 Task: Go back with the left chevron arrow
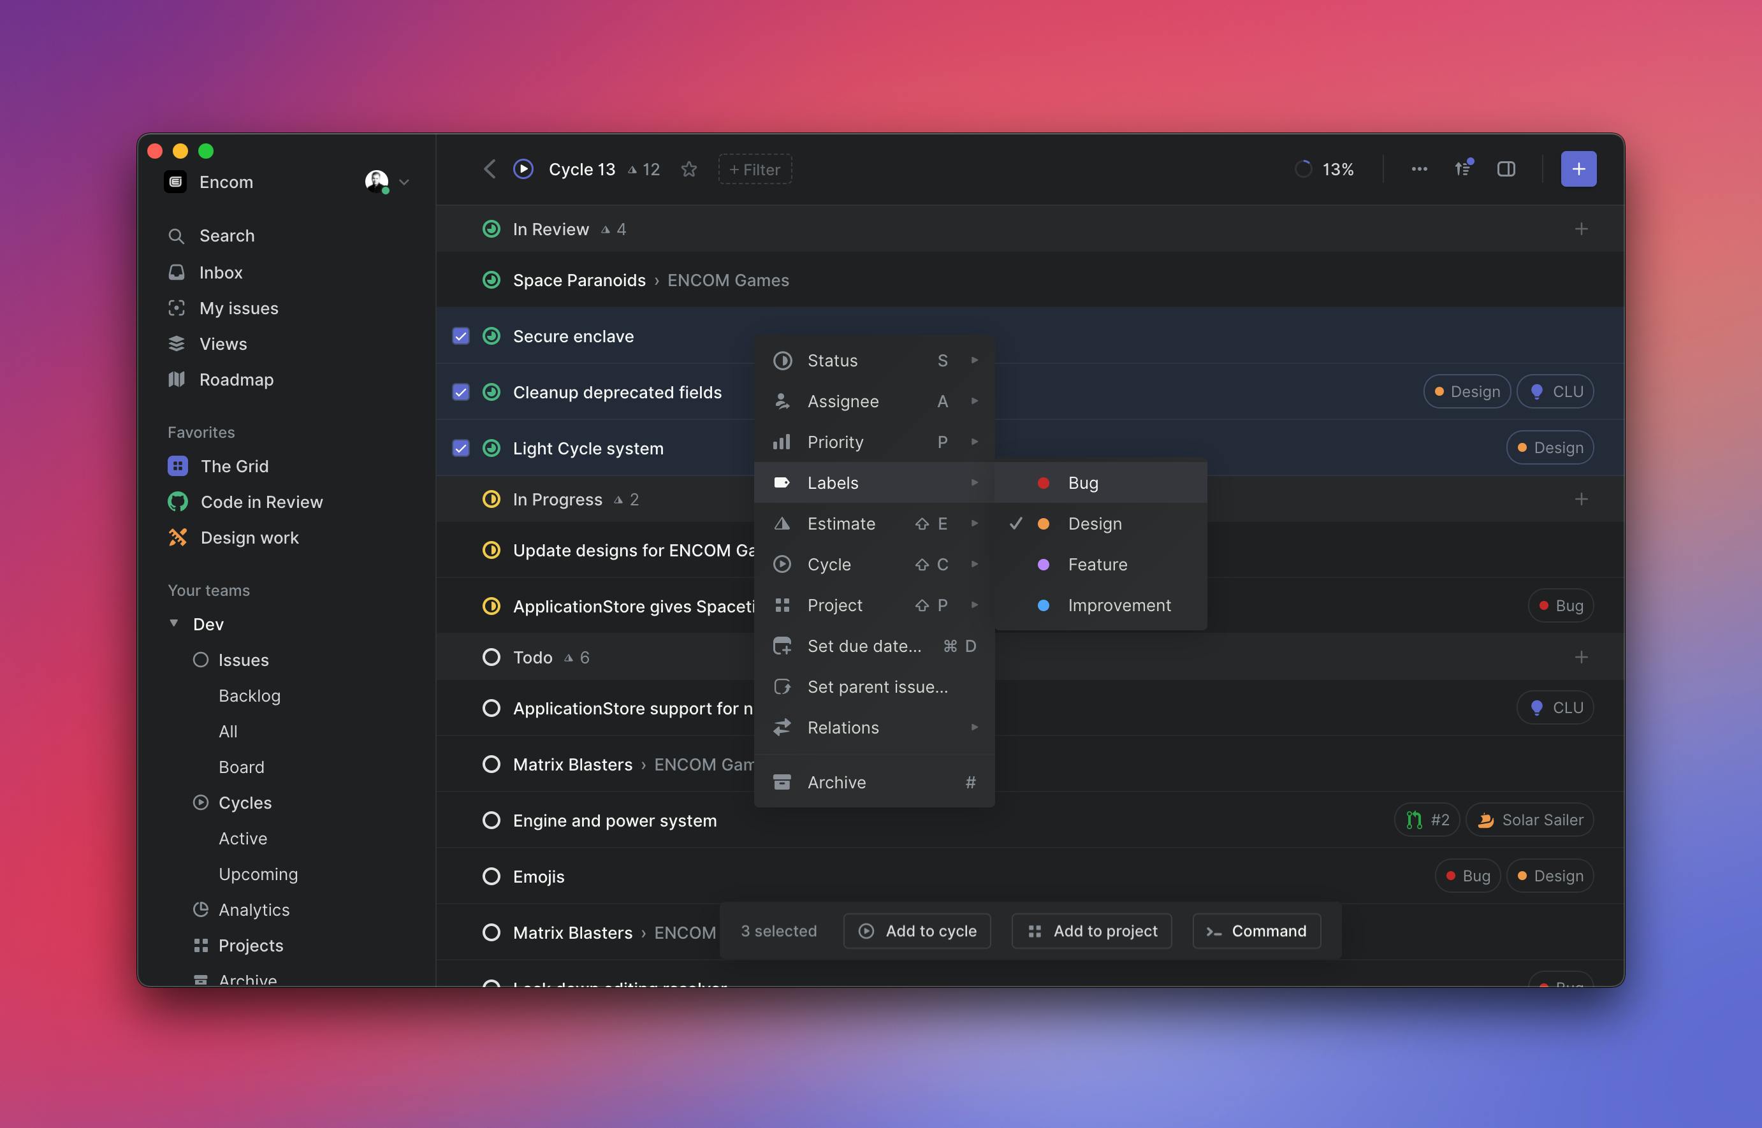pyautogui.click(x=490, y=170)
